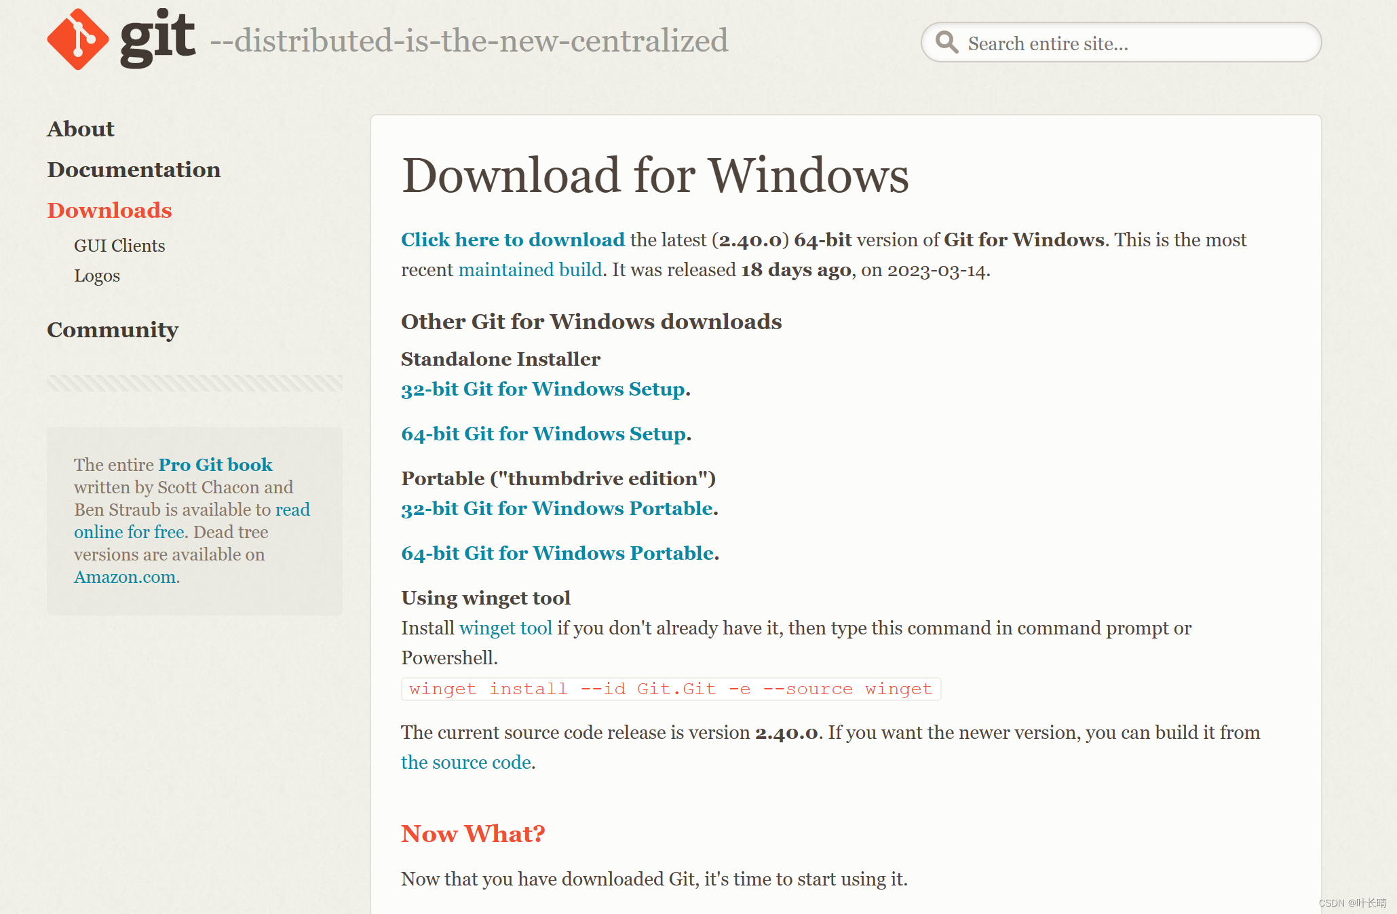Viewport: 1397px width, 914px height.
Task: Download 32-bit Git for Windows Portable
Action: pos(558,508)
